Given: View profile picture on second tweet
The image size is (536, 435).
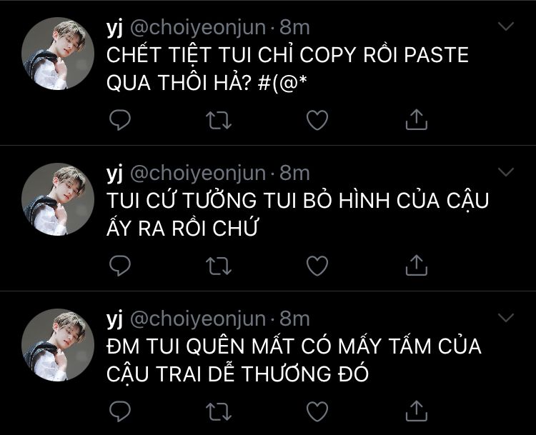Looking at the screenshot, I should click(58, 199).
